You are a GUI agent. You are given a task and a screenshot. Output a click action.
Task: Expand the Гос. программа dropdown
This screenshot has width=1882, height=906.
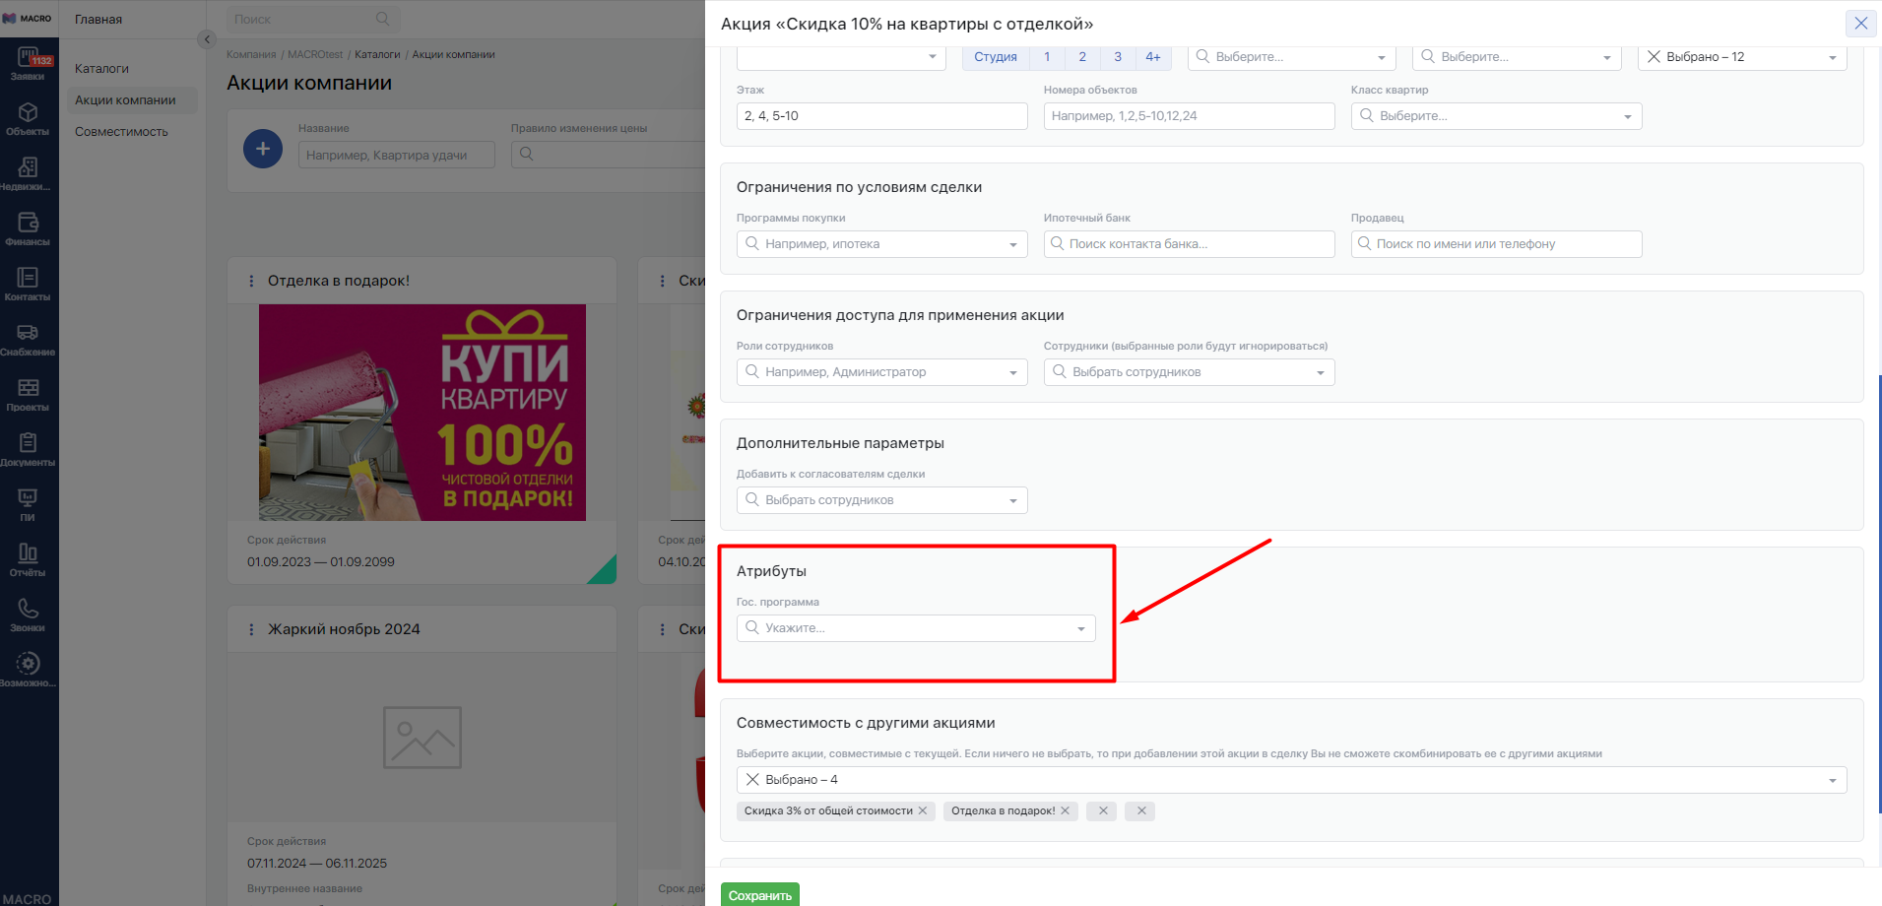(916, 628)
